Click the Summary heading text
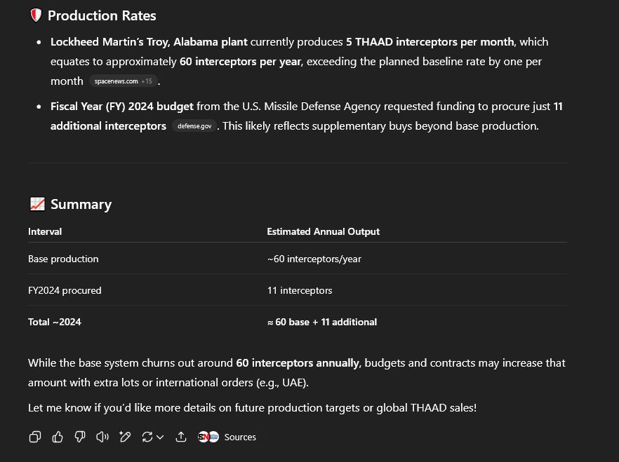This screenshot has height=462, width=619. coord(81,204)
